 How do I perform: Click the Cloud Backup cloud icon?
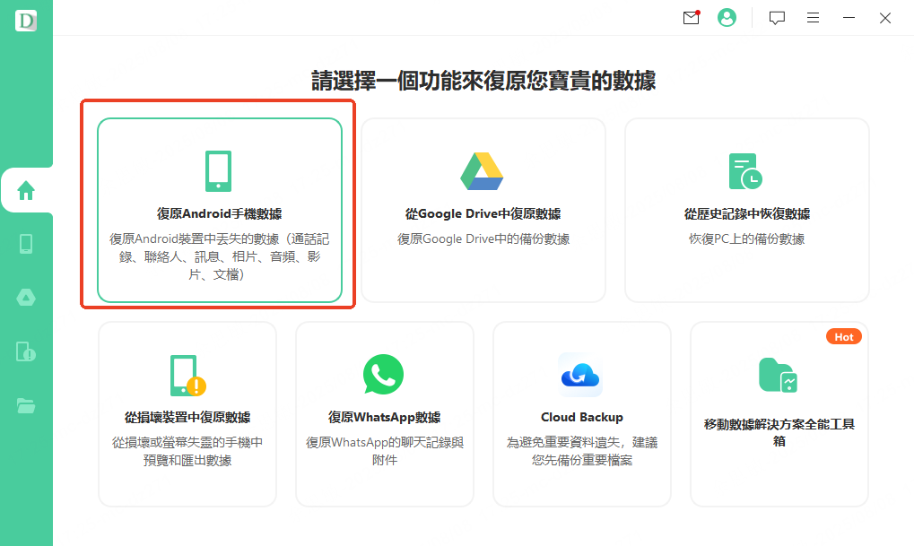point(580,375)
